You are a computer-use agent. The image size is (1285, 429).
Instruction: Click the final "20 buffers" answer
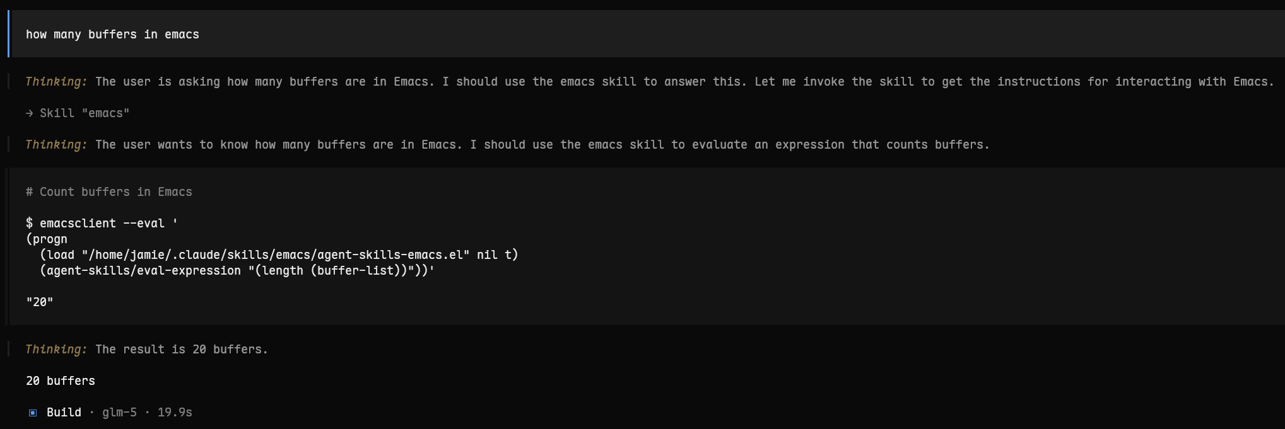(61, 381)
